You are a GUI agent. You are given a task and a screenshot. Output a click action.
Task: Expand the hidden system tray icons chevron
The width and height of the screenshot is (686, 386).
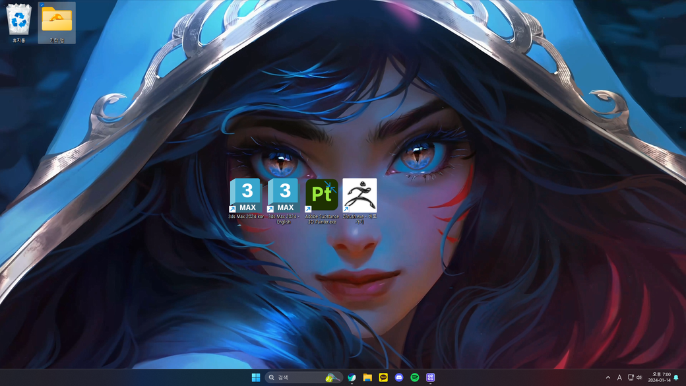point(608,377)
